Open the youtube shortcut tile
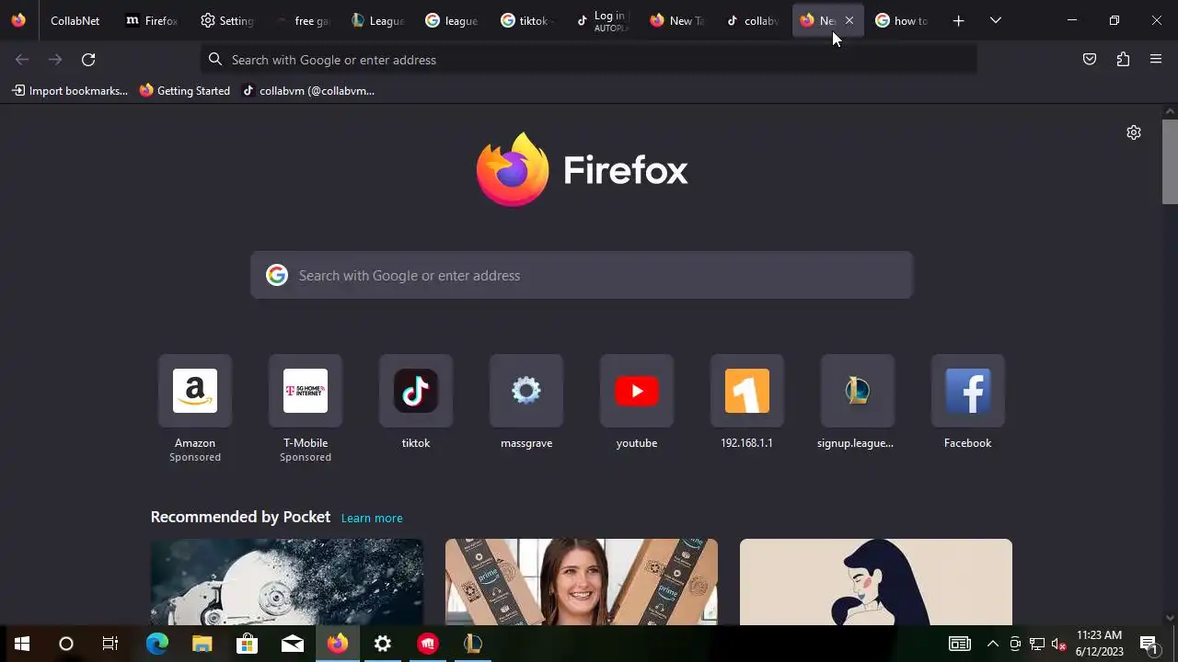Viewport: 1178px width, 662px height. [637, 391]
